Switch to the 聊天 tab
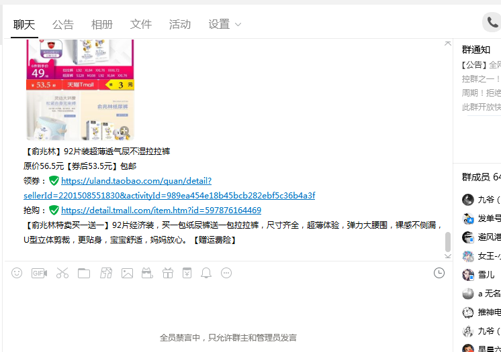Image resolution: width=501 pixels, height=352 pixels. coord(24,24)
